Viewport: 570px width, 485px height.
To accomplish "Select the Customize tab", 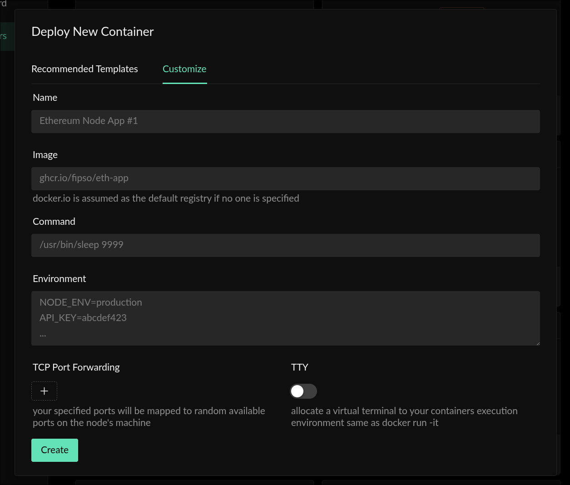I will [184, 69].
